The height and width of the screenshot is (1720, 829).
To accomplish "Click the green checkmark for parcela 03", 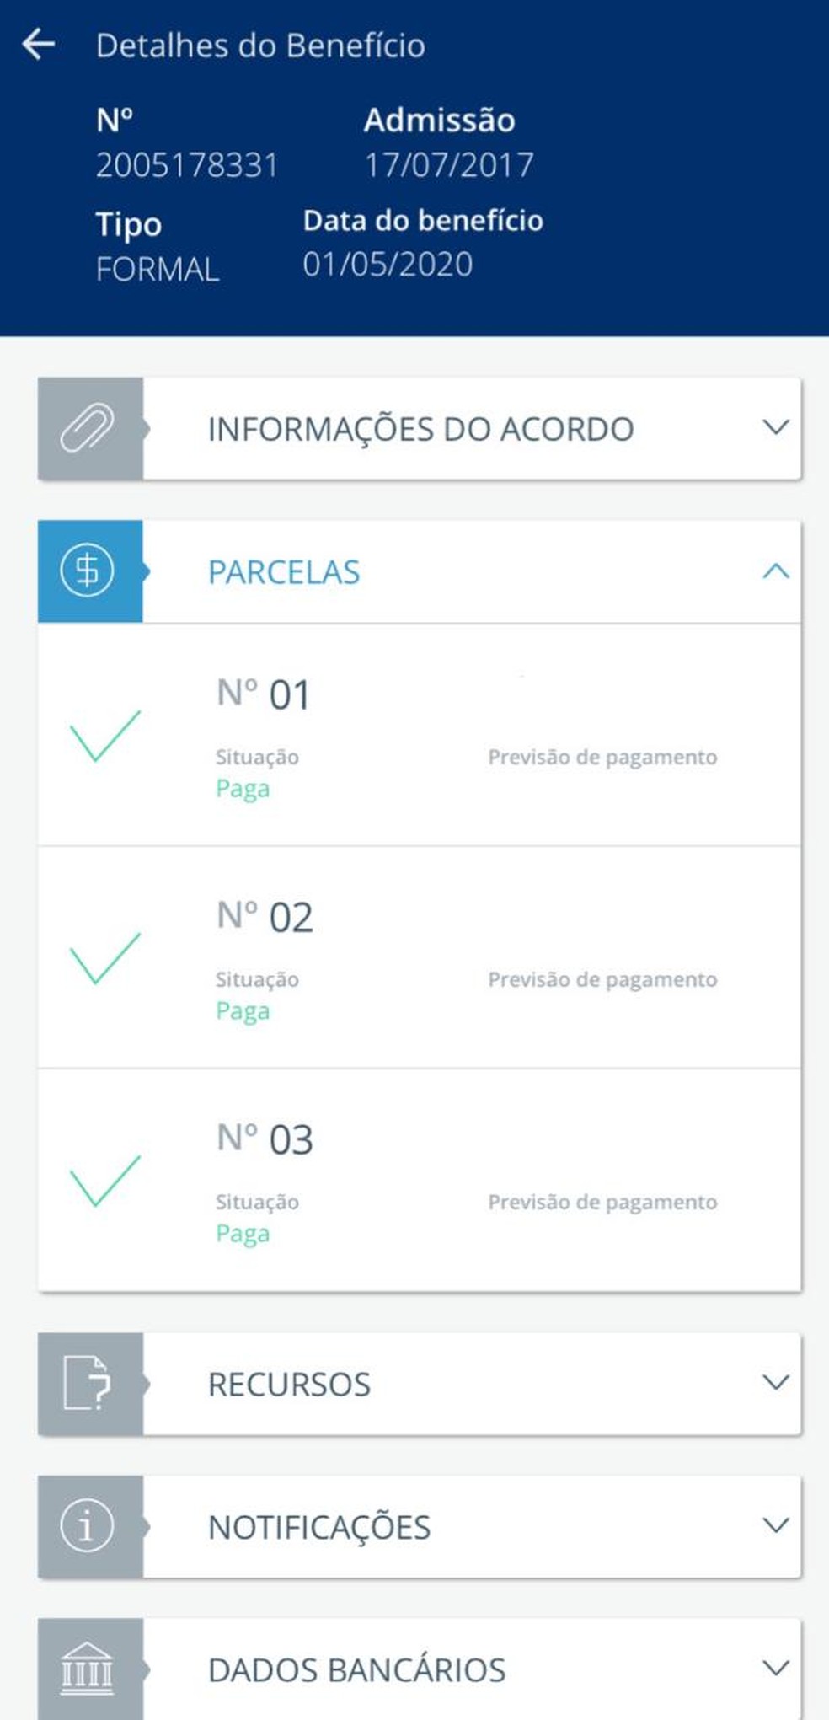I will tap(104, 1181).
